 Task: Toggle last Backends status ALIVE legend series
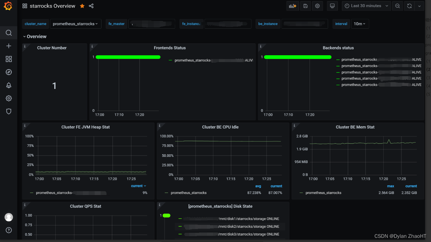381,85
